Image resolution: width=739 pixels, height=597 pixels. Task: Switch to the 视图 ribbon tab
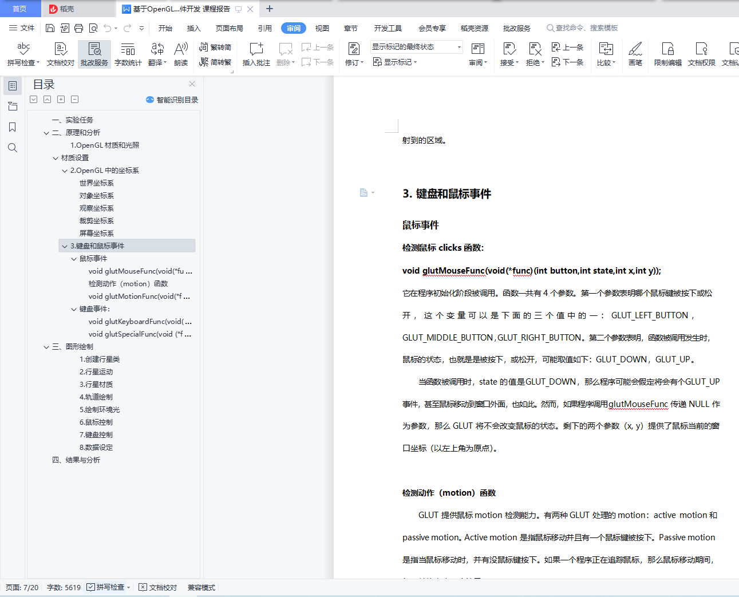(322, 28)
